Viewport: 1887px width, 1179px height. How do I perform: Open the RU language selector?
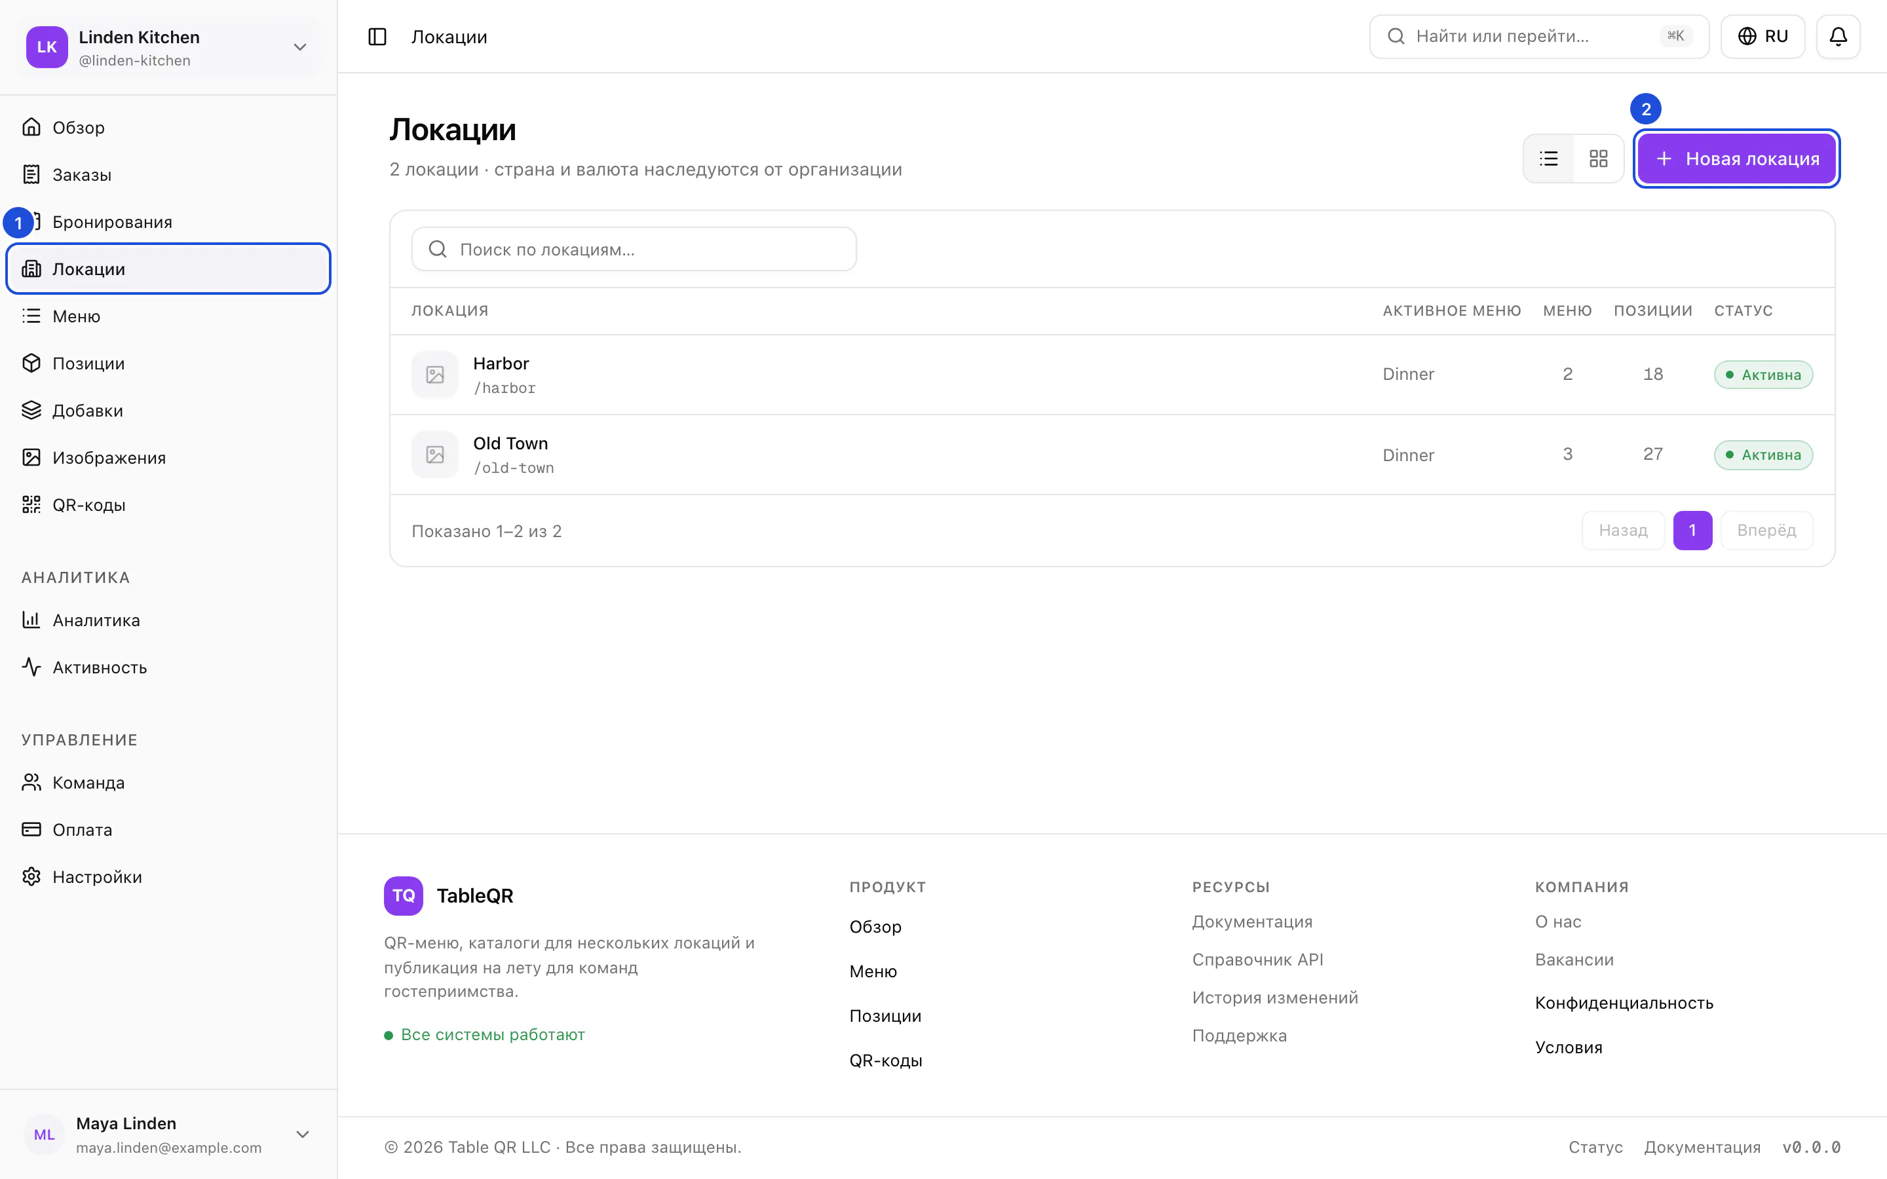[1763, 37]
